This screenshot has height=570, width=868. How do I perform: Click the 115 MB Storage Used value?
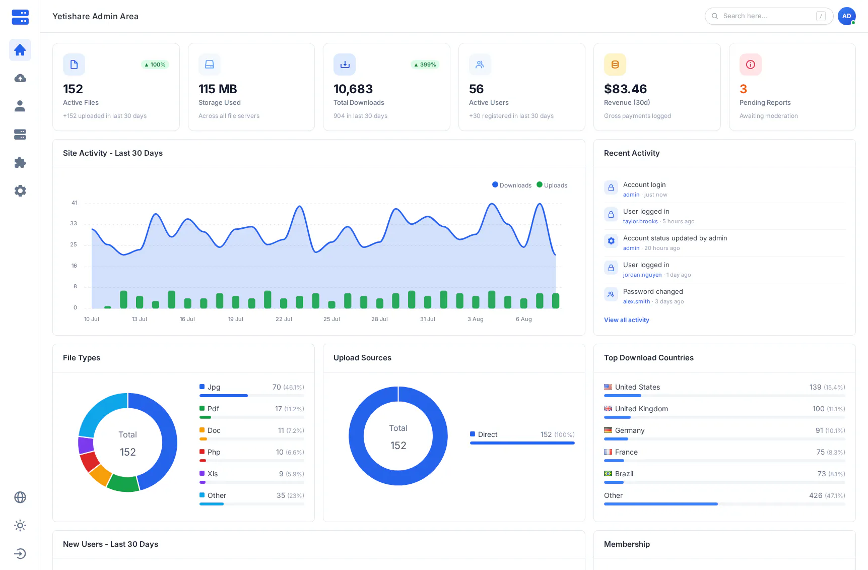[x=218, y=89]
